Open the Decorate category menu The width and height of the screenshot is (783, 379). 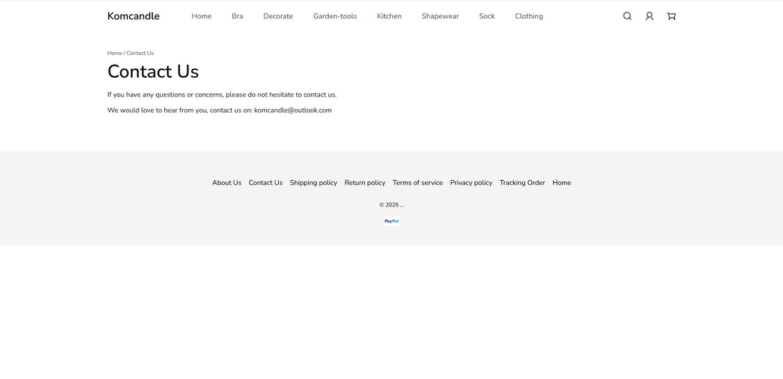[278, 16]
